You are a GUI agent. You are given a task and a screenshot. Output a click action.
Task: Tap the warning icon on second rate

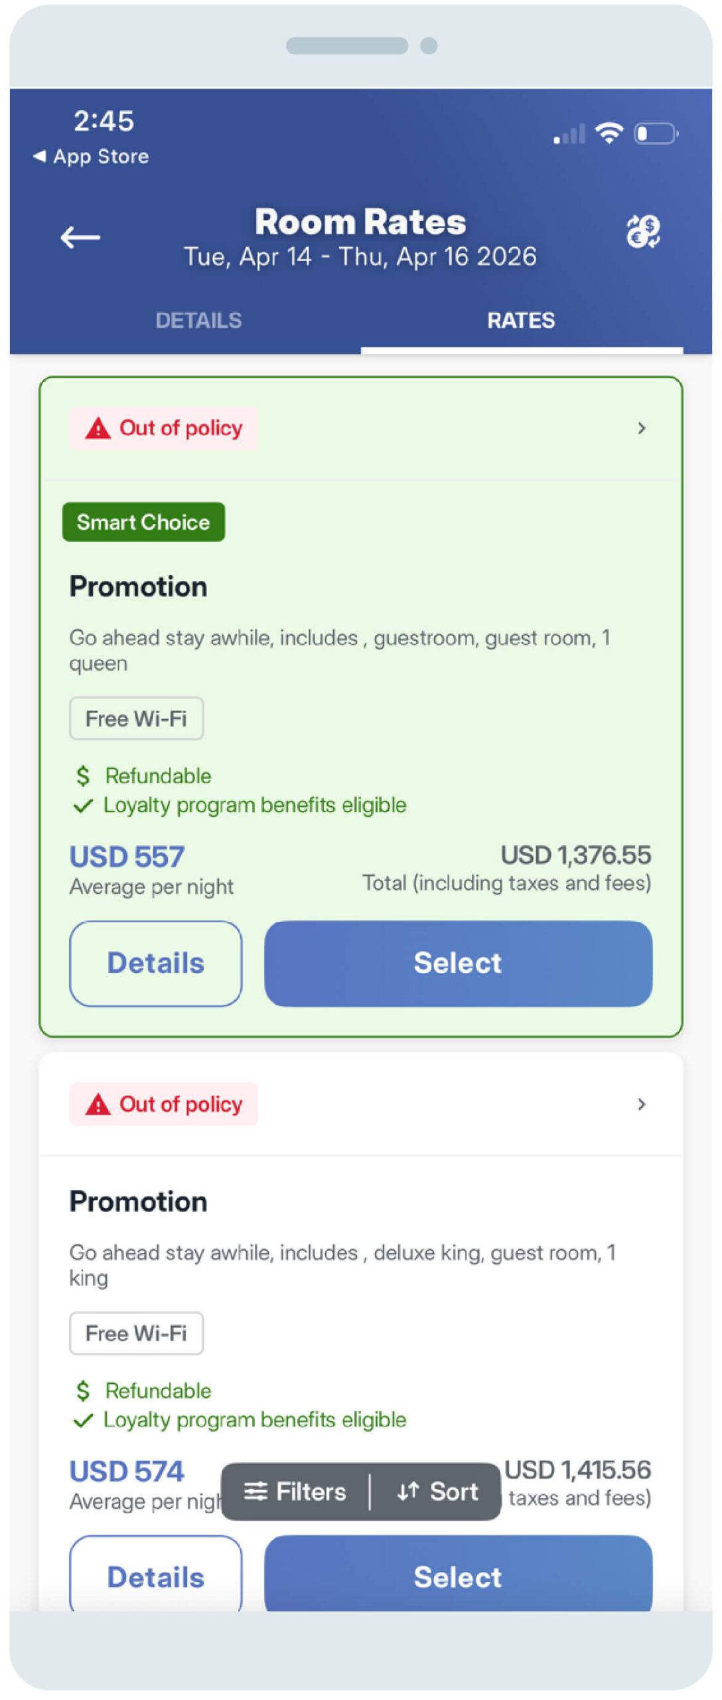point(98,1104)
